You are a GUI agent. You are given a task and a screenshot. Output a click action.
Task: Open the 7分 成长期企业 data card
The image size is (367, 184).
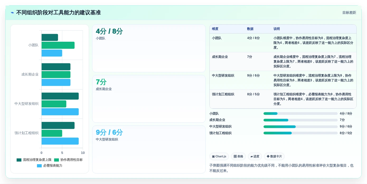point(149,99)
